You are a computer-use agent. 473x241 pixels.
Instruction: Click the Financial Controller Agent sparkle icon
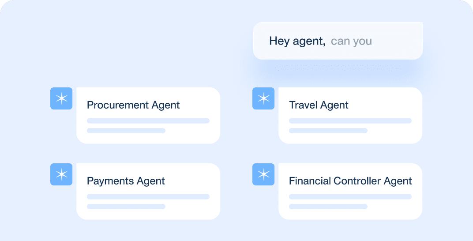(x=263, y=174)
